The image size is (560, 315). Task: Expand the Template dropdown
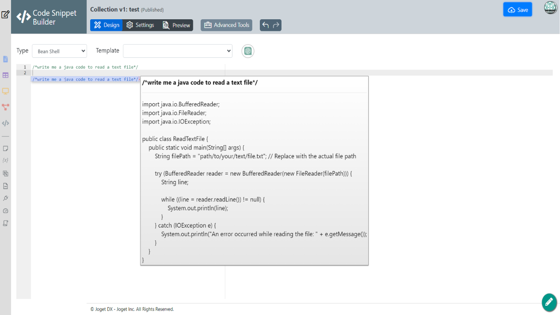click(x=178, y=51)
